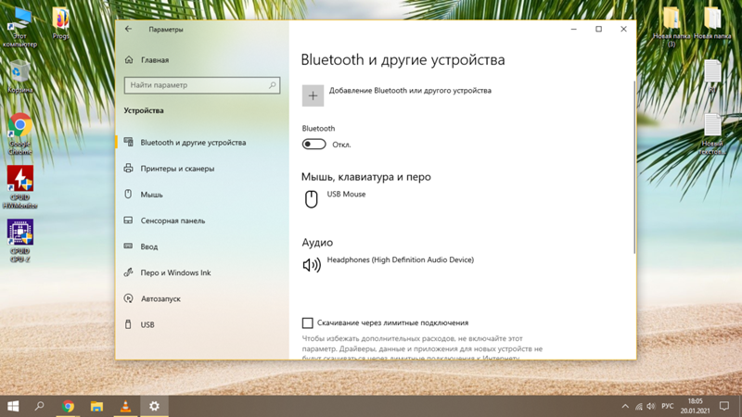
Task: Select the CPUID CPU-Z desktop shortcut
Action: (19, 241)
